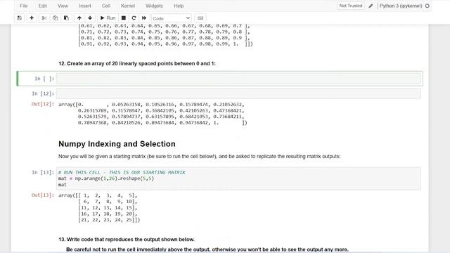Click the task 13 'Write code that reproduces' text

click(127, 239)
